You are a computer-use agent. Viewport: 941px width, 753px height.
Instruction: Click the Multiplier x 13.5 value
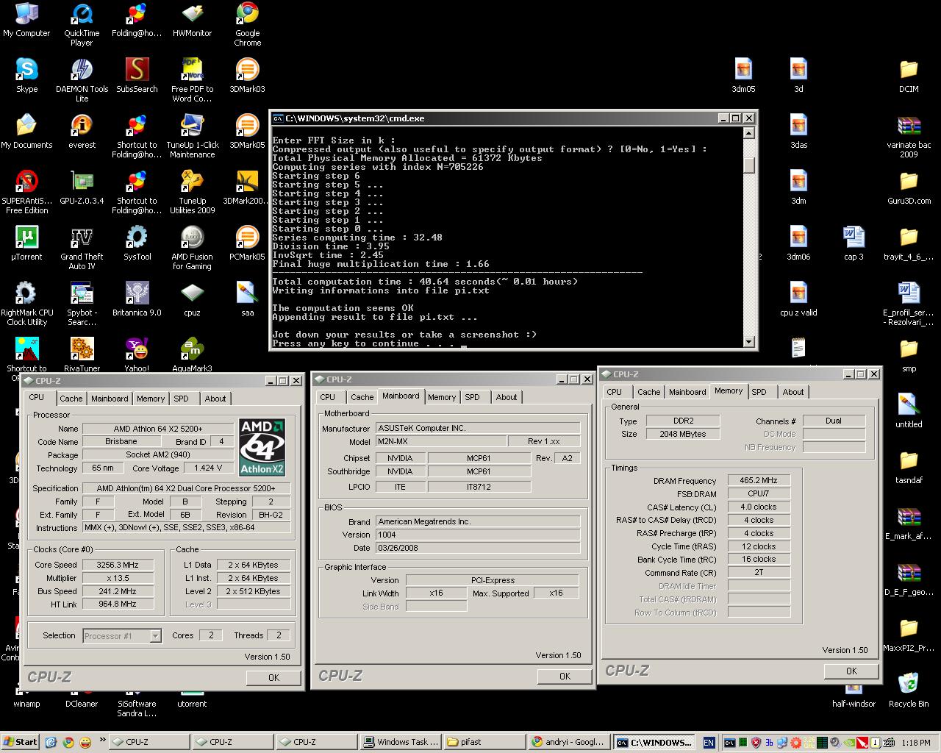pyautogui.click(x=118, y=578)
